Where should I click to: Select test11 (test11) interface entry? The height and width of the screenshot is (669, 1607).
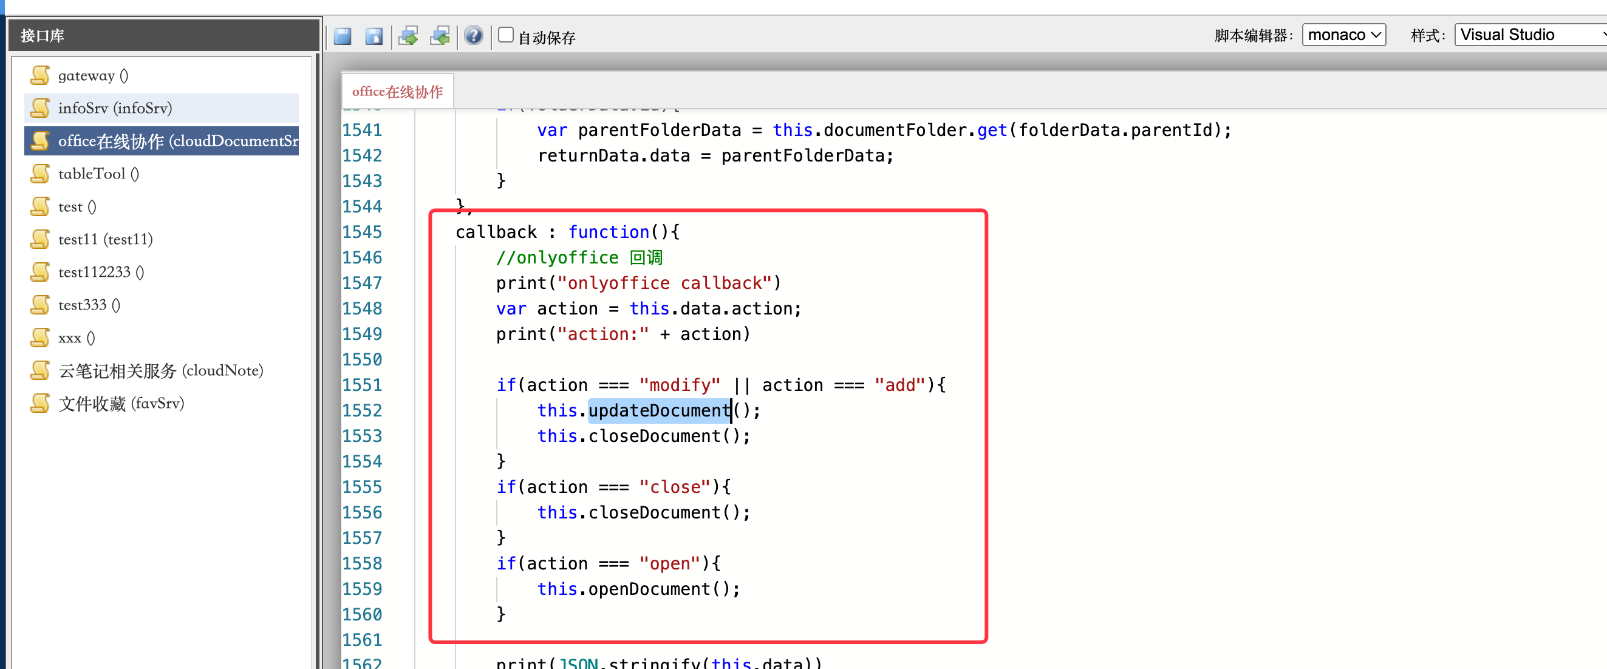pyautogui.click(x=106, y=239)
